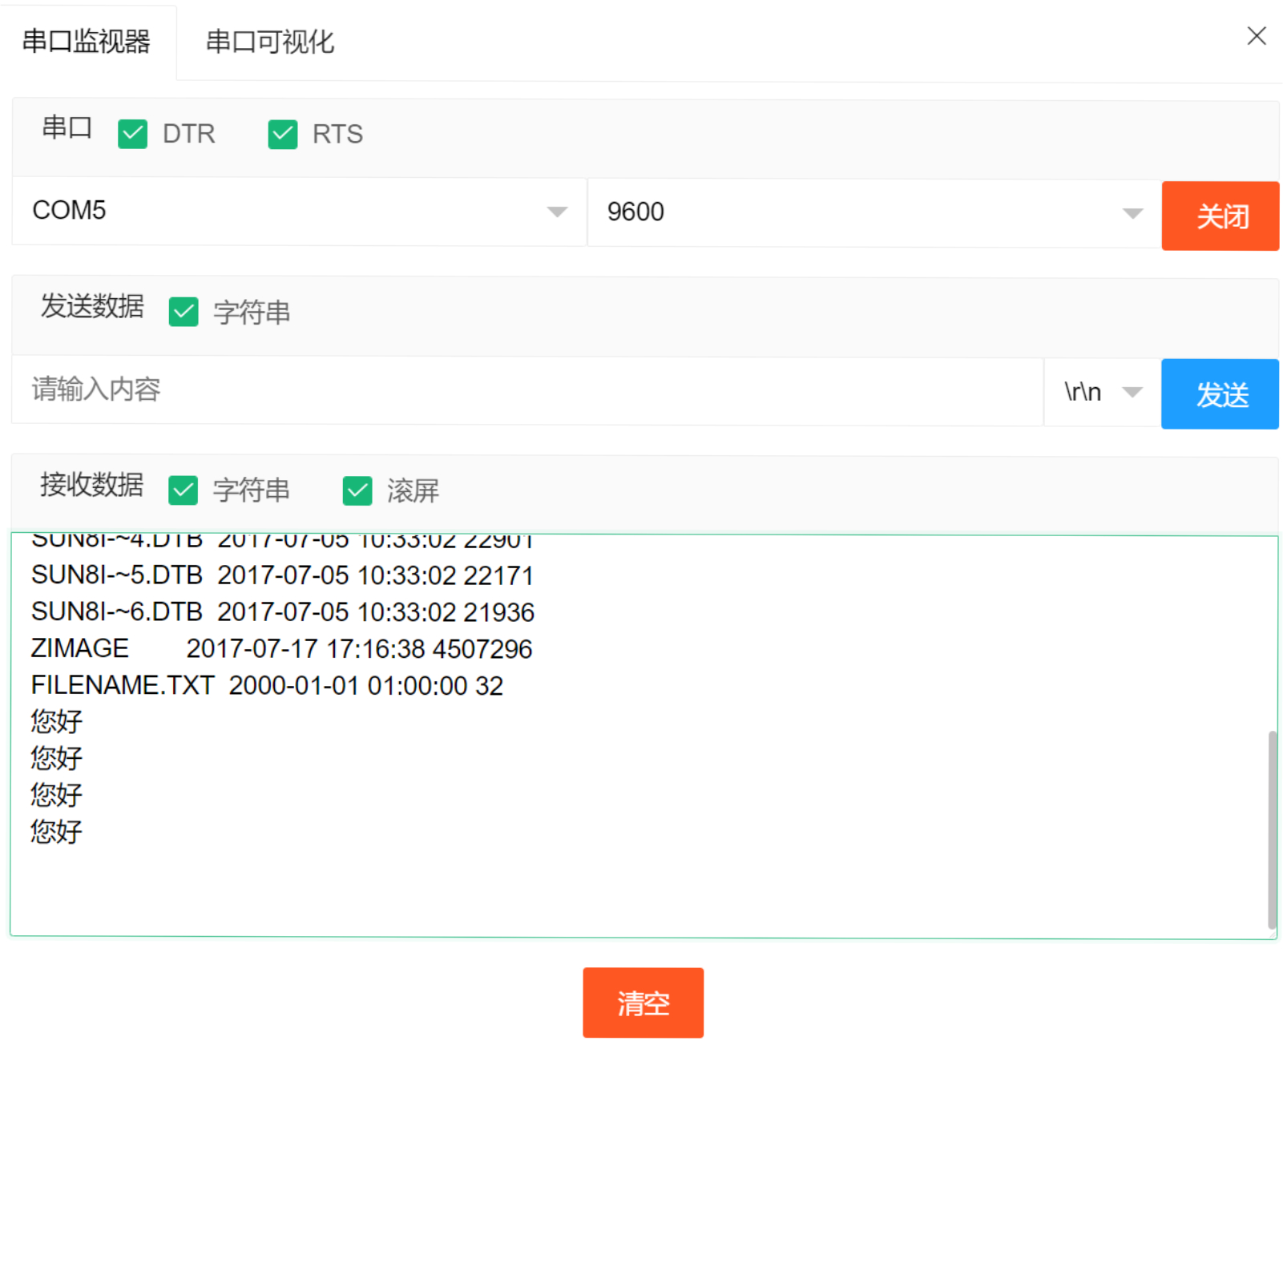This screenshot has height=1283, width=1283.
Task: Click the last 您好 line in output
Action: pyautogui.click(x=57, y=831)
